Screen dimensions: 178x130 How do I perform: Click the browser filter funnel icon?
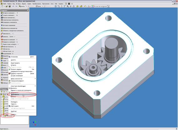pyautogui.click(x=2, y=92)
